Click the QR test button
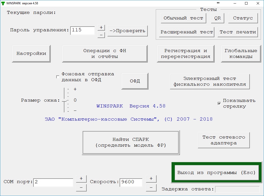264x196 pixels. (x=218, y=18)
